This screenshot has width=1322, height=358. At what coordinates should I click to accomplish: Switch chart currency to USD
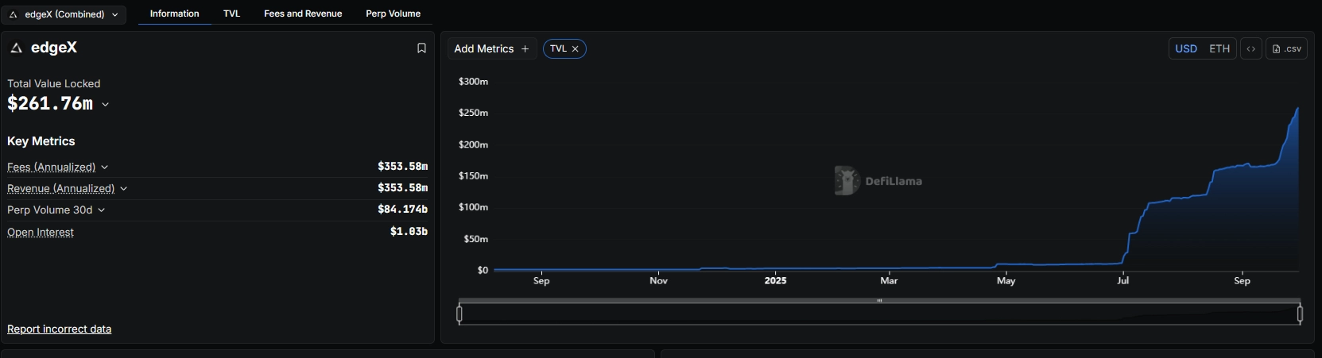pos(1186,48)
